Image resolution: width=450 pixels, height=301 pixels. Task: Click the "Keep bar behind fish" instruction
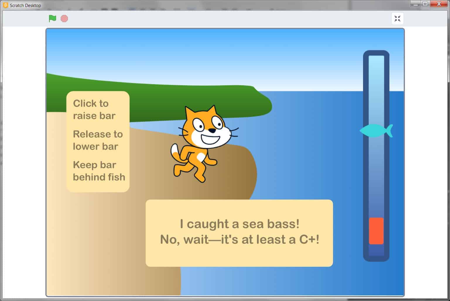point(99,171)
